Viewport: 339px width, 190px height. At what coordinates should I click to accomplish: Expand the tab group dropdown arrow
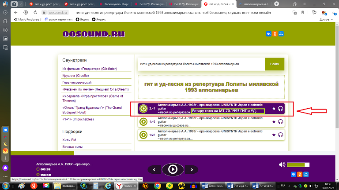[21, 4]
